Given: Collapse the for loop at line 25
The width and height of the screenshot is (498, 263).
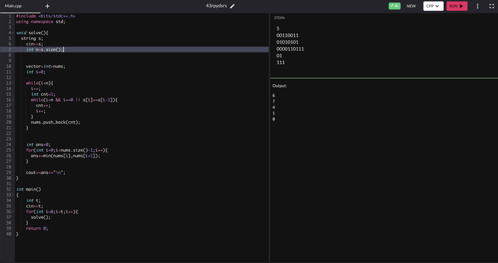Looking at the screenshot, I should coord(13,150).
